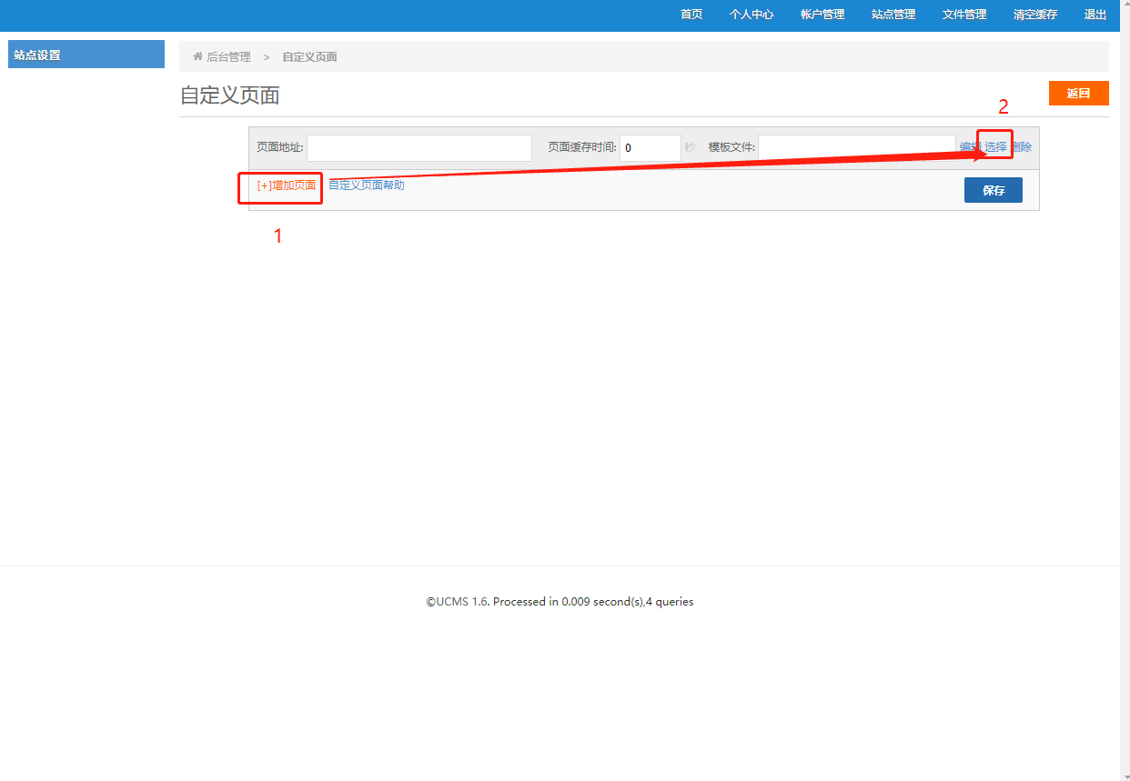The image size is (1130, 781).
Task: Click the 删除 link in the row
Action: 1021,146
